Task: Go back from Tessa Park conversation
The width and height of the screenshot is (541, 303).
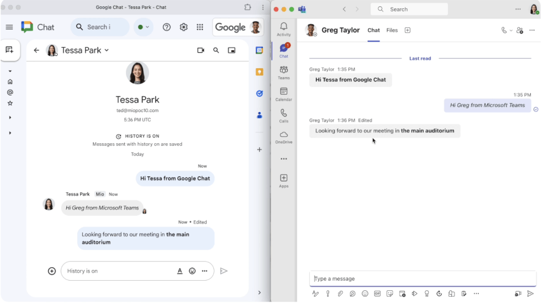Action: coord(36,50)
